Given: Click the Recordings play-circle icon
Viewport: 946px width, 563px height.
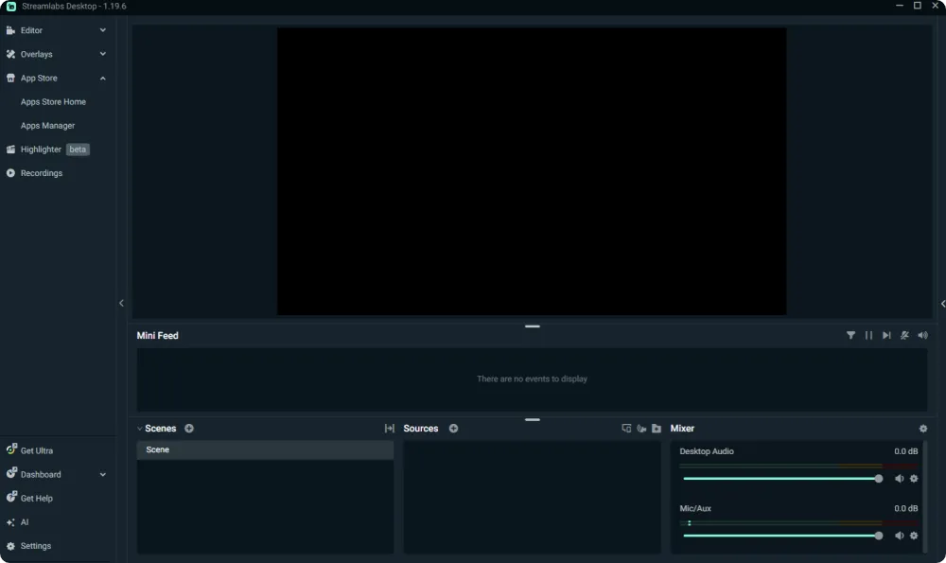Looking at the screenshot, I should pyautogui.click(x=10, y=173).
